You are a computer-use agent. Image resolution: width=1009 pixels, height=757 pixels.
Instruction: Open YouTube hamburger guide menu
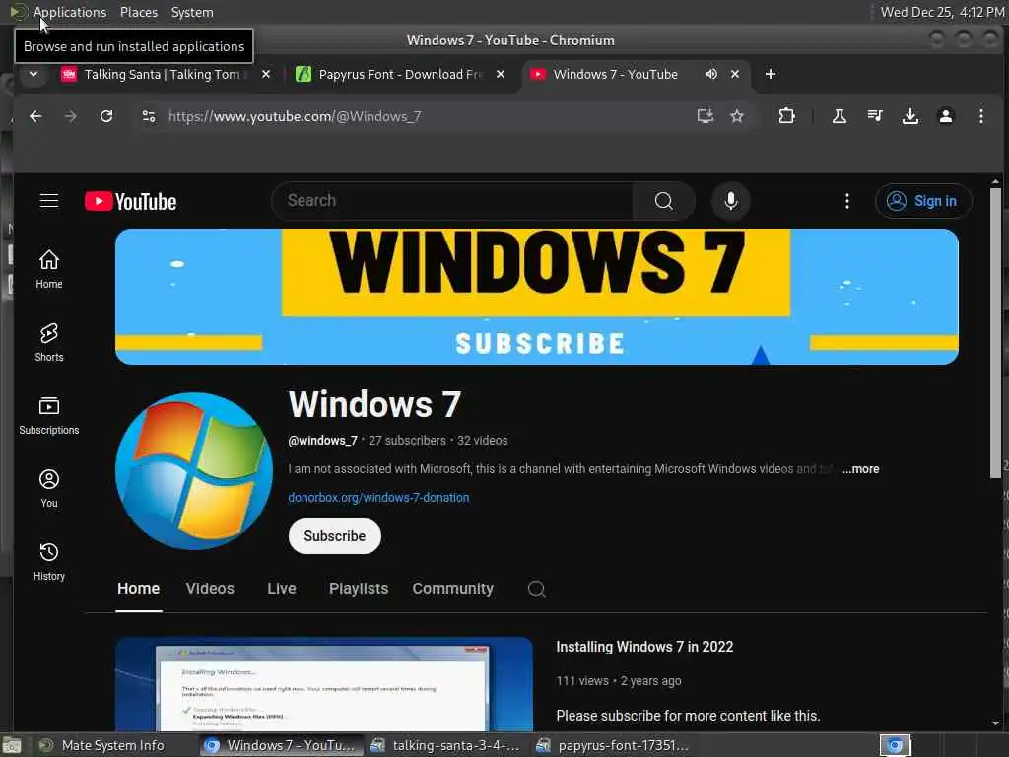(x=49, y=201)
